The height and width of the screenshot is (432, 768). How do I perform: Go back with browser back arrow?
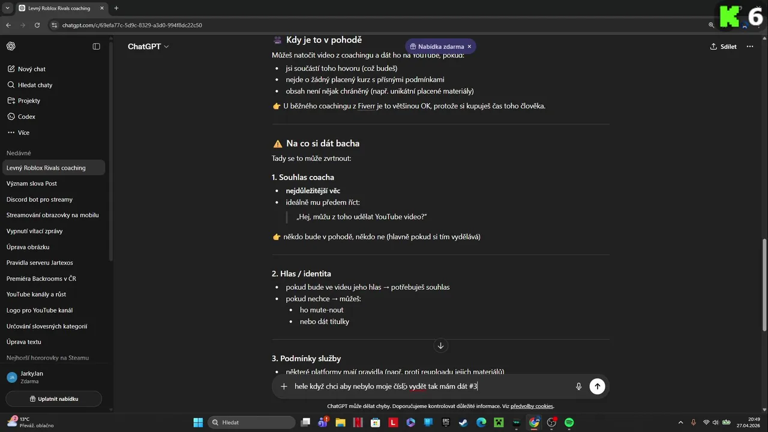click(8, 25)
